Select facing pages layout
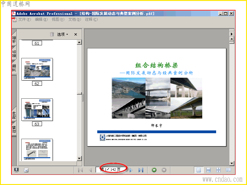 pos(228,170)
